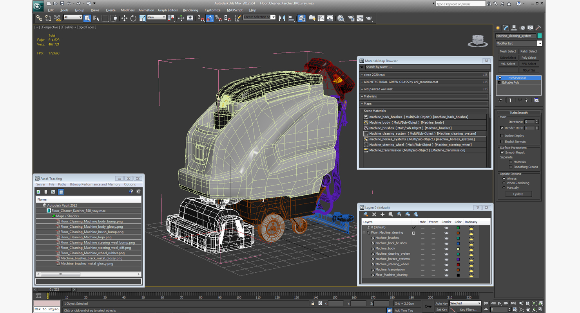Click the Unlink Selection tool
Viewport: 580px width, 313px height.
click(x=48, y=18)
